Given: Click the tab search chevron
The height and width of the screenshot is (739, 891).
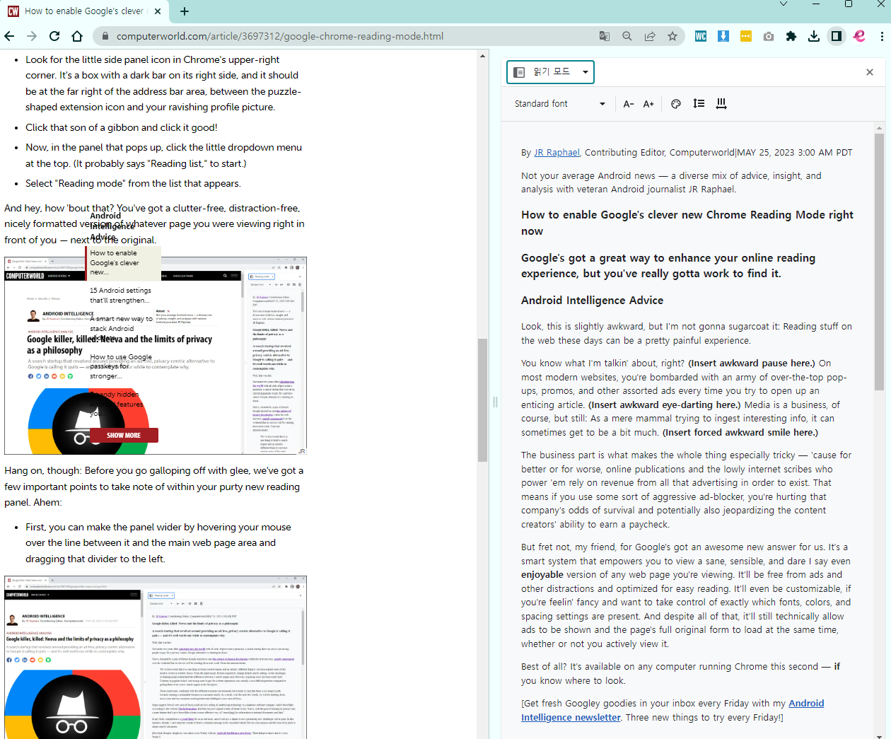Looking at the screenshot, I should pyautogui.click(x=783, y=4).
